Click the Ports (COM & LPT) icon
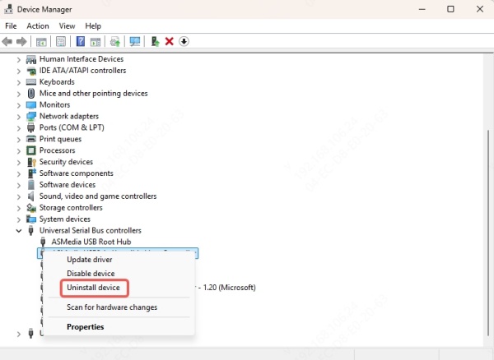Screen dimensions: 494x360 tap(31, 127)
